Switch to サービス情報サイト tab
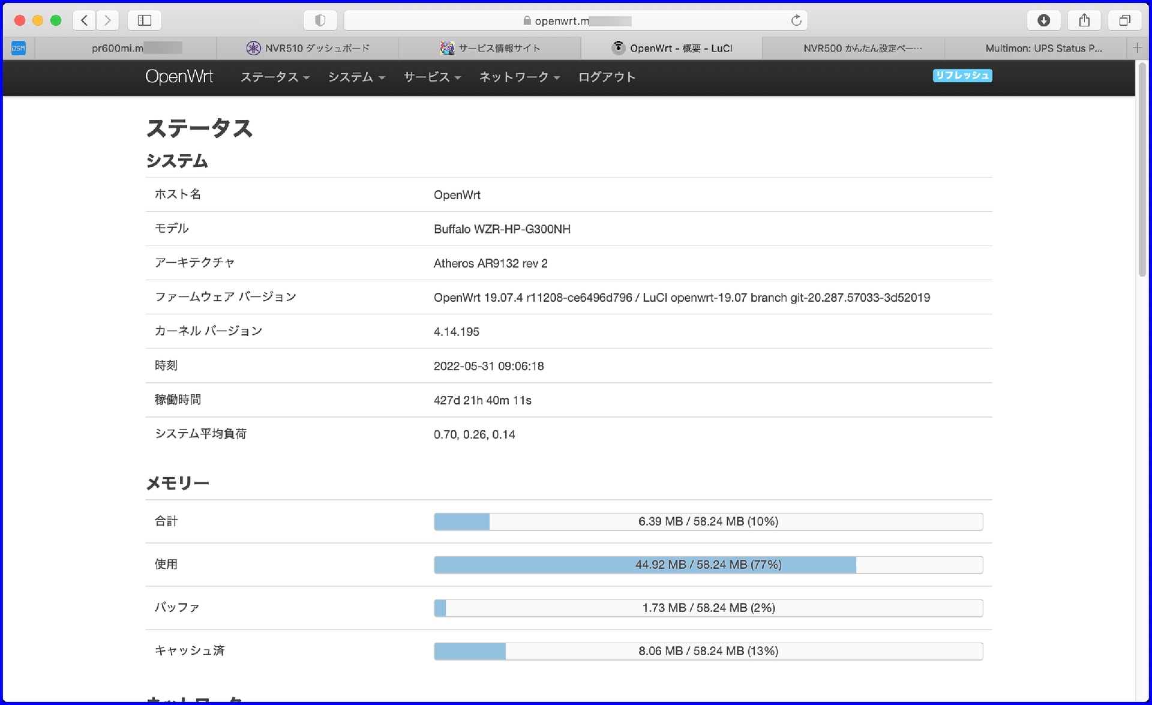Image resolution: width=1152 pixels, height=705 pixels. click(490, 48)
